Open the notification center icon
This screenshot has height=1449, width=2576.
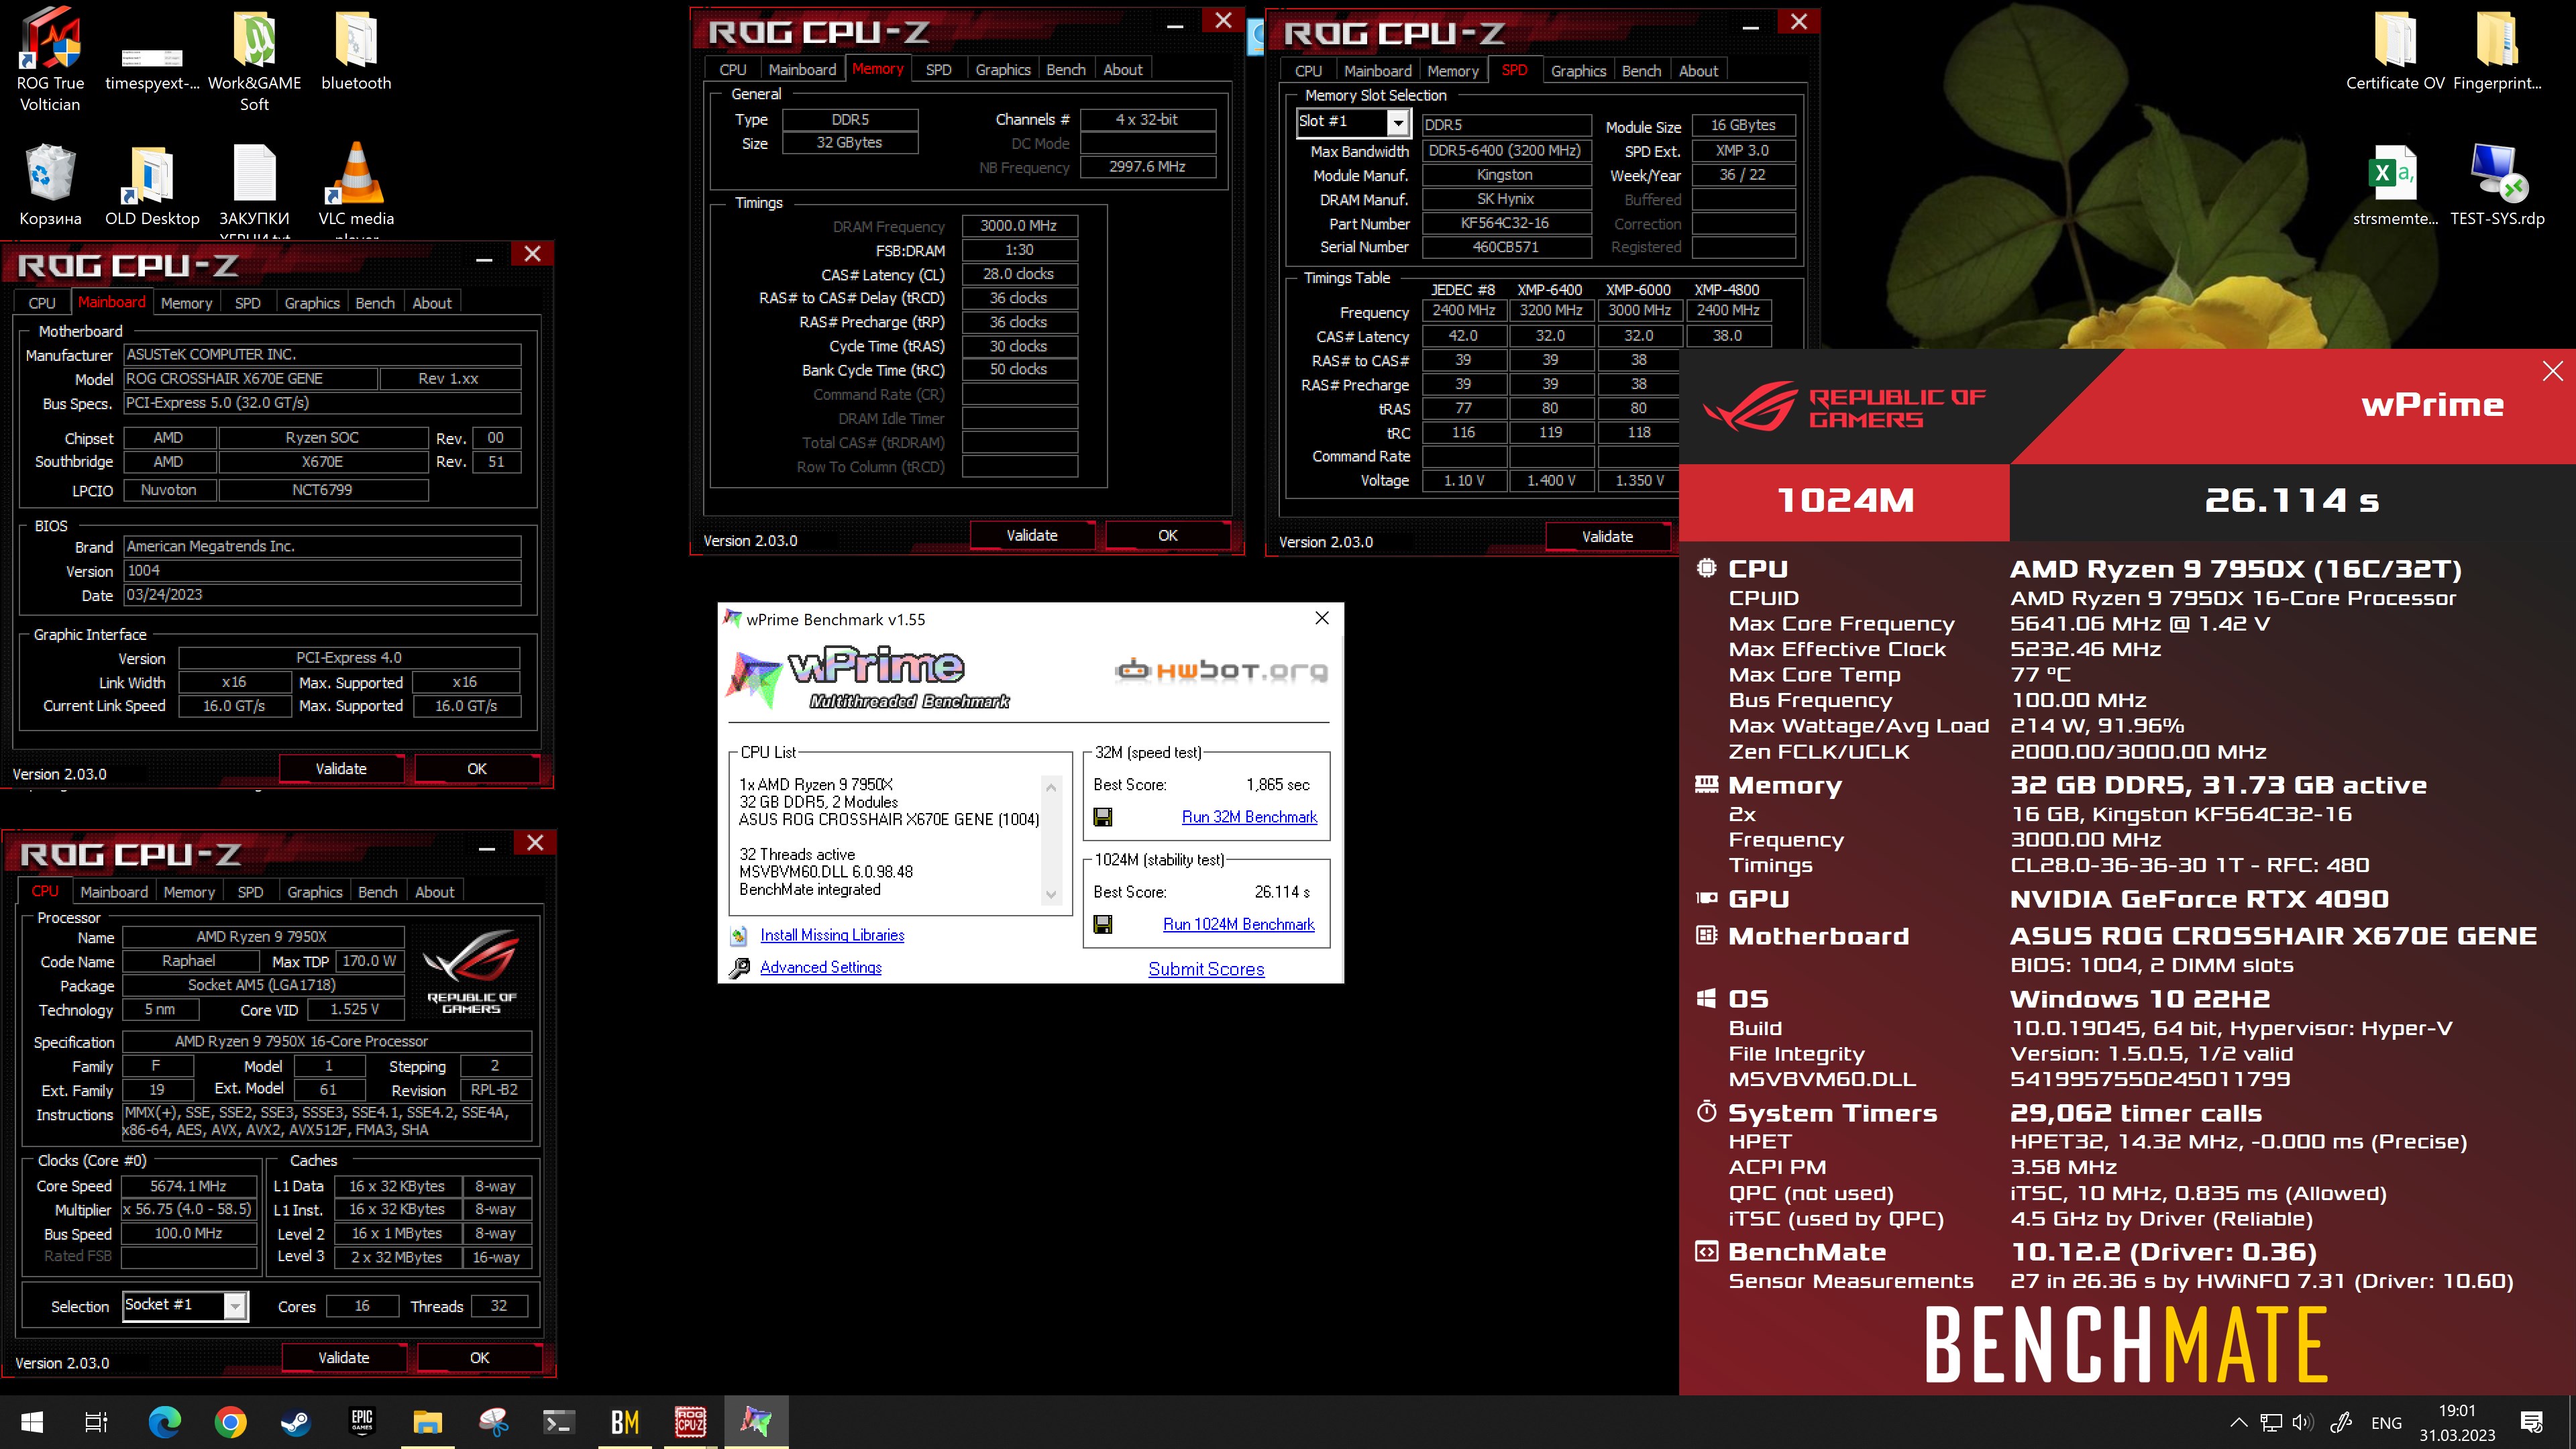[2532, 1422]
